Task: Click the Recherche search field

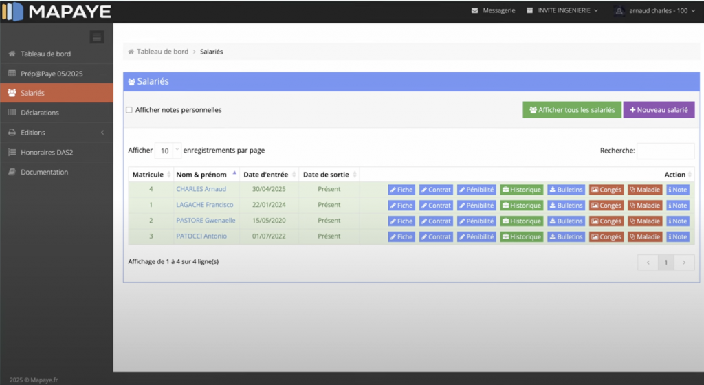Action: 665,151
